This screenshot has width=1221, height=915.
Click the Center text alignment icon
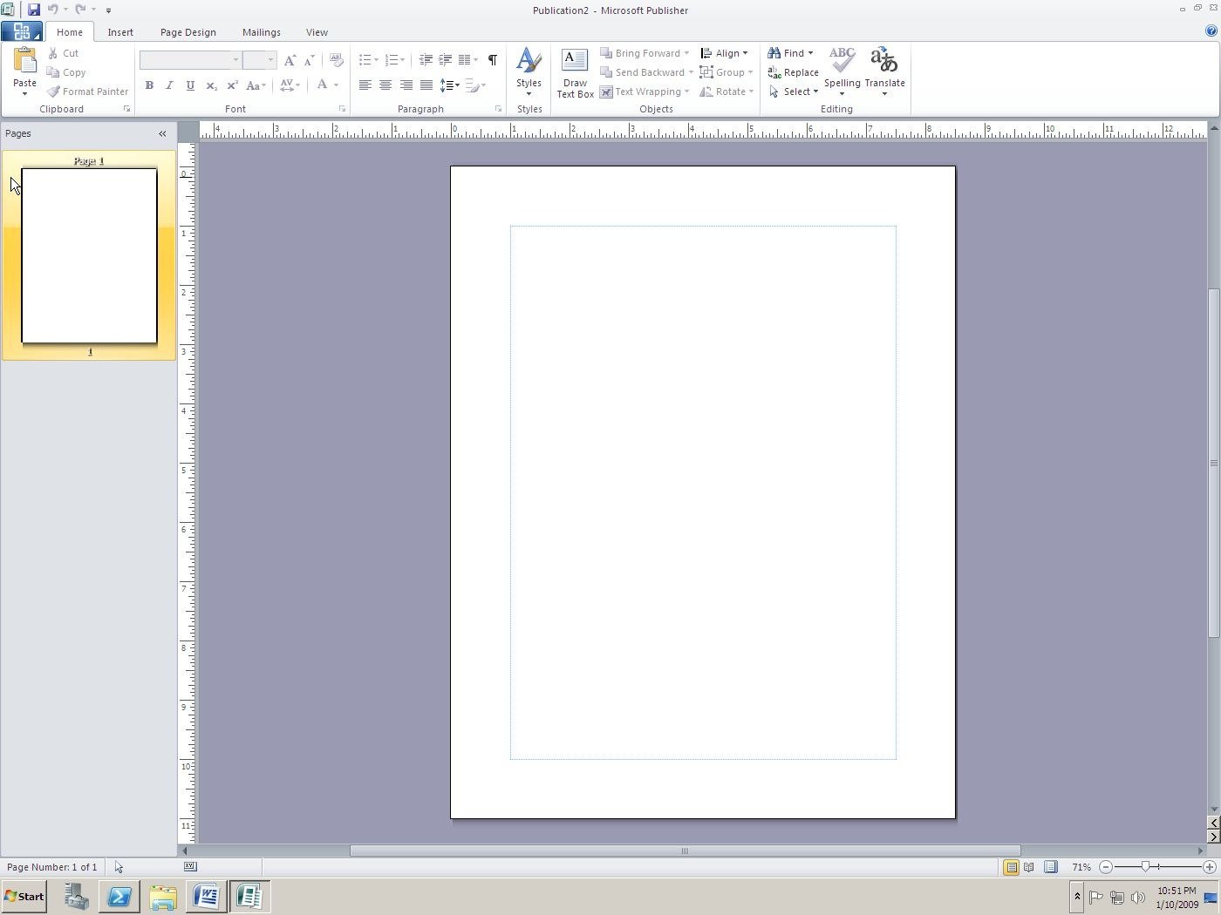[385, 85]
